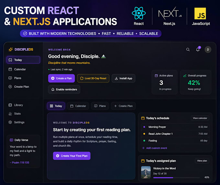Click the 'Last sync: 2 min ago' status
220x185 pixels.
point(60,69)
